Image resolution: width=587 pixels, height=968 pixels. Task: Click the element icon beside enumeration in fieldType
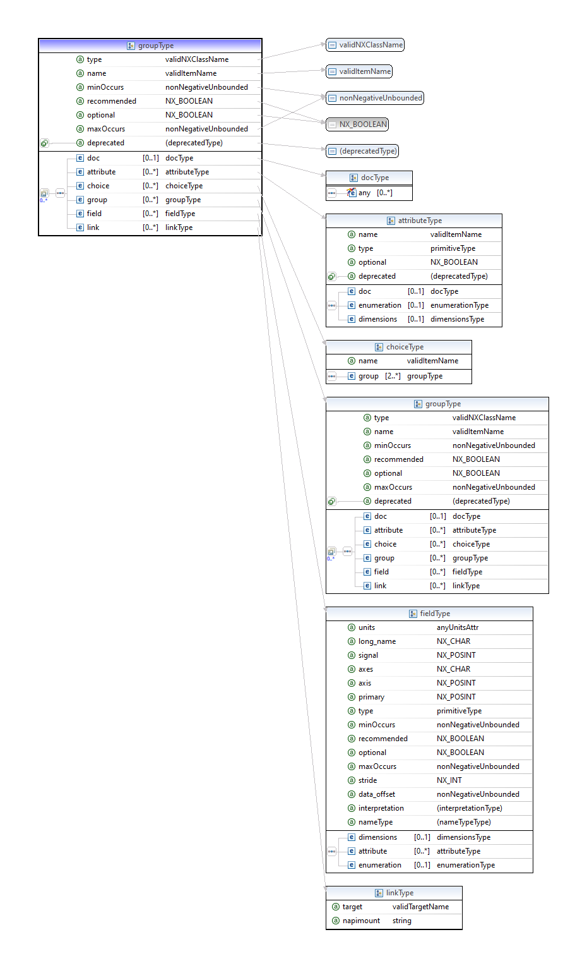[352, 865]
